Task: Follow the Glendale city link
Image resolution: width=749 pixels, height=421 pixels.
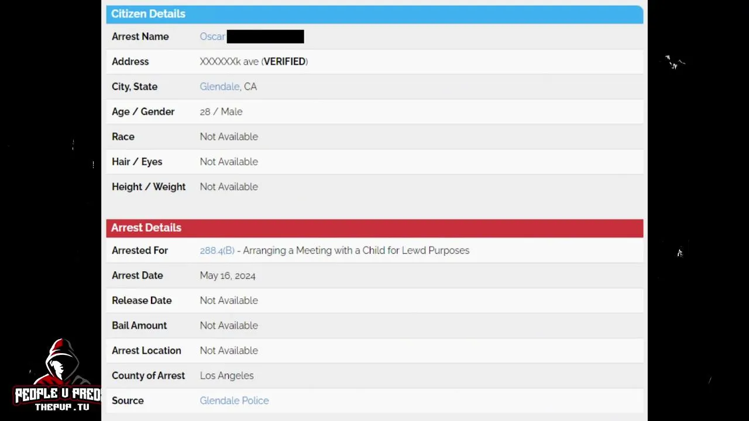Action: pos(219,87)
